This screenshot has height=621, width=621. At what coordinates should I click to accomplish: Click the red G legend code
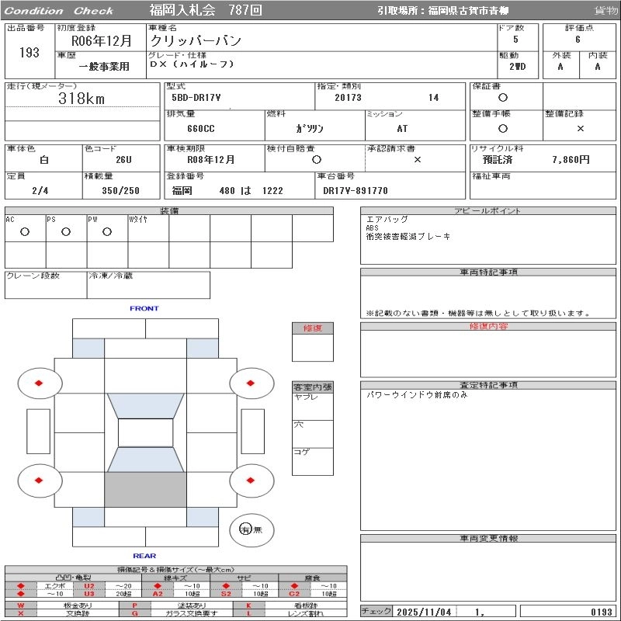pos(134,613)
